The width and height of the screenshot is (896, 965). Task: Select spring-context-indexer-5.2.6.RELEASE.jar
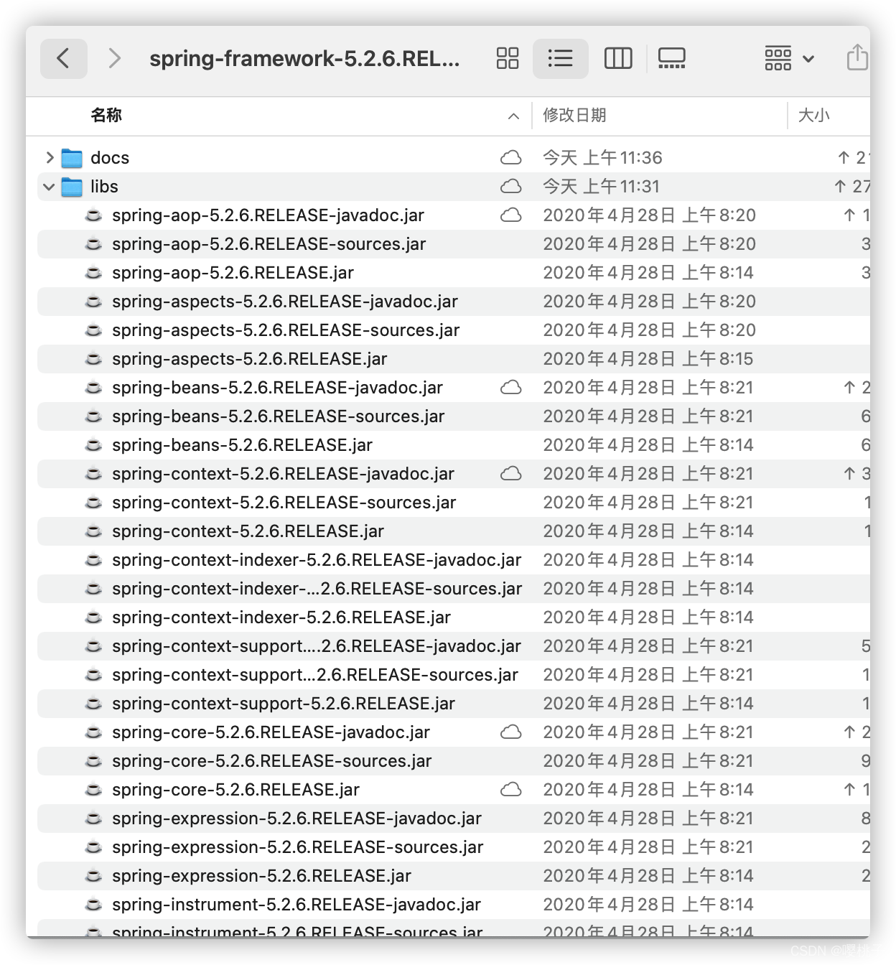(281, 617)
